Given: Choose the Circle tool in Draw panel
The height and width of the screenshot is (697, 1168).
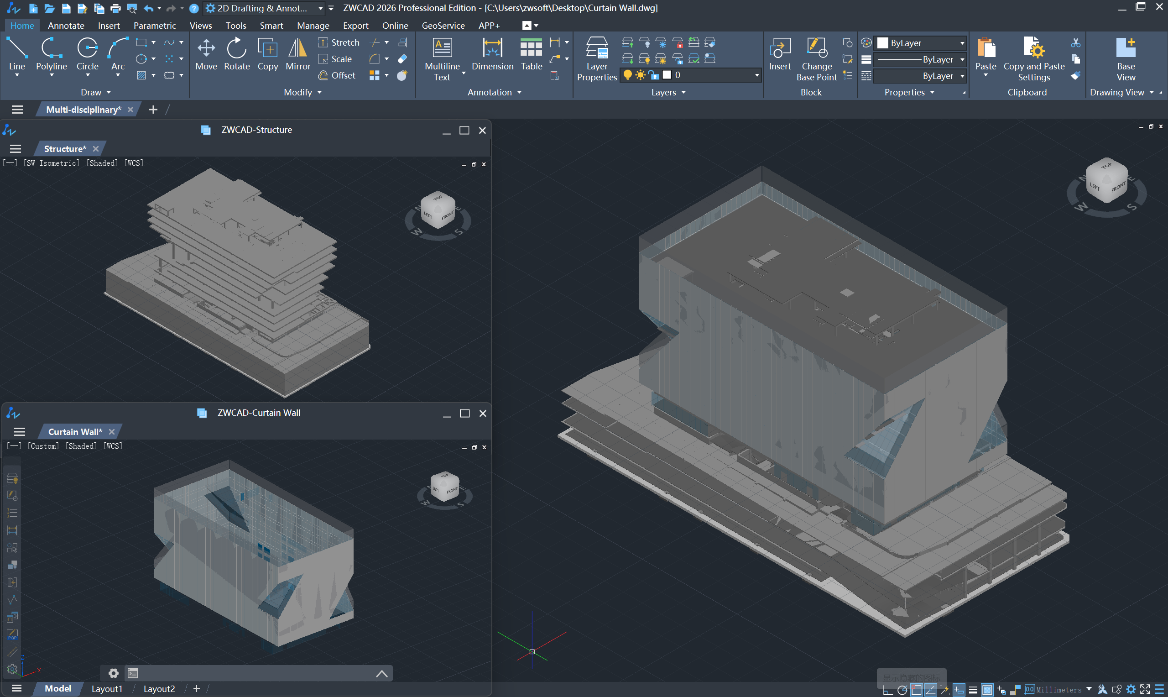Looking at the screenshot, I should pyautogui.click(x=87, y=53).
